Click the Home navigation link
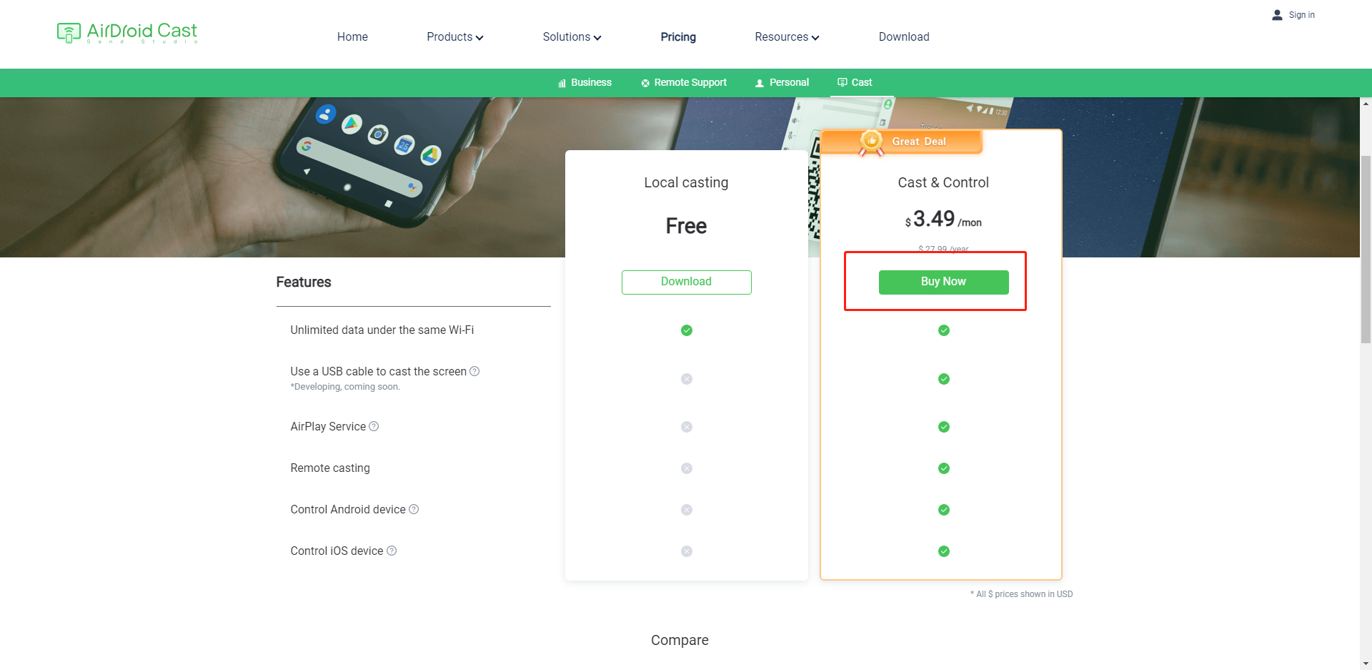Image resolution: width=1372 pixels, height=670 pixels. [352, 37]
